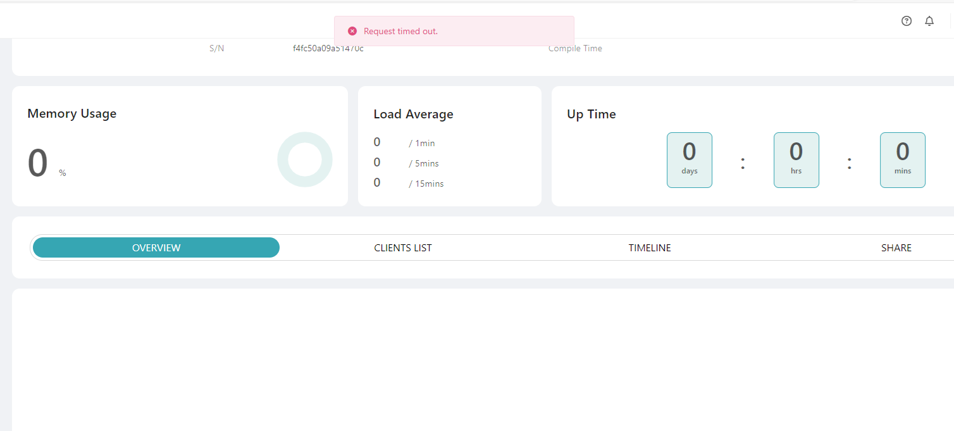Click the "/ 15mins" load average label

(x=426, y=184)
